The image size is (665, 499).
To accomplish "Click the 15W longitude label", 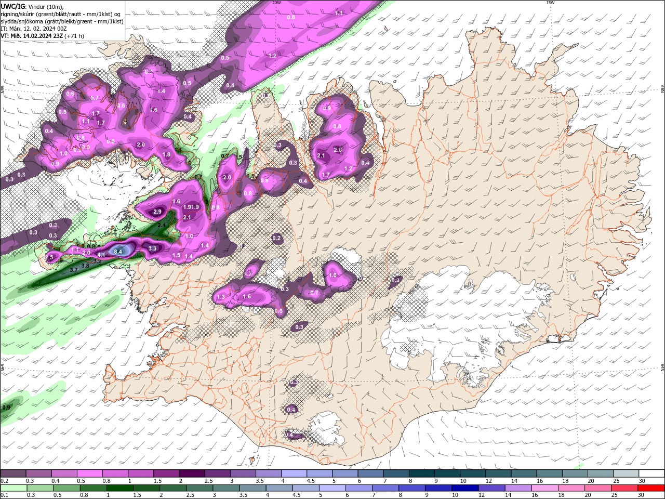I will [x=550, y=3].
